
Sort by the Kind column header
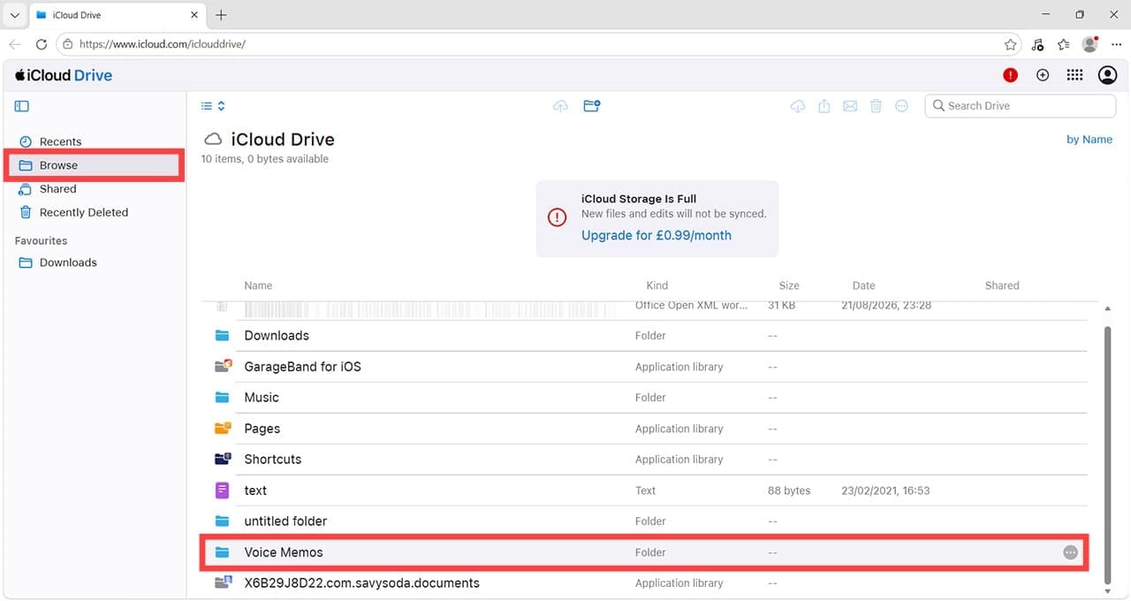click(x=657, y=285)
